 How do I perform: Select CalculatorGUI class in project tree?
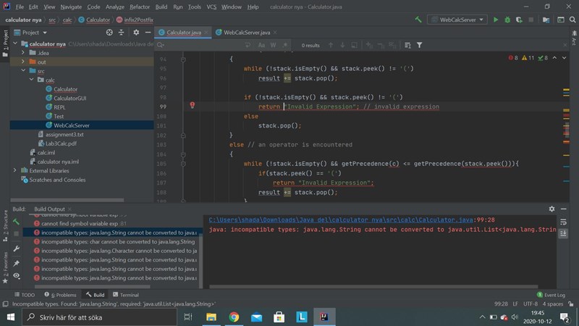(69, 98)
